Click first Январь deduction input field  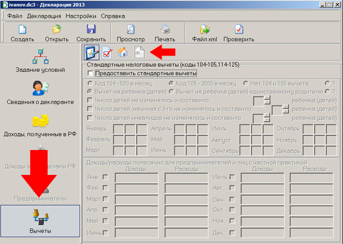[119, 129]
